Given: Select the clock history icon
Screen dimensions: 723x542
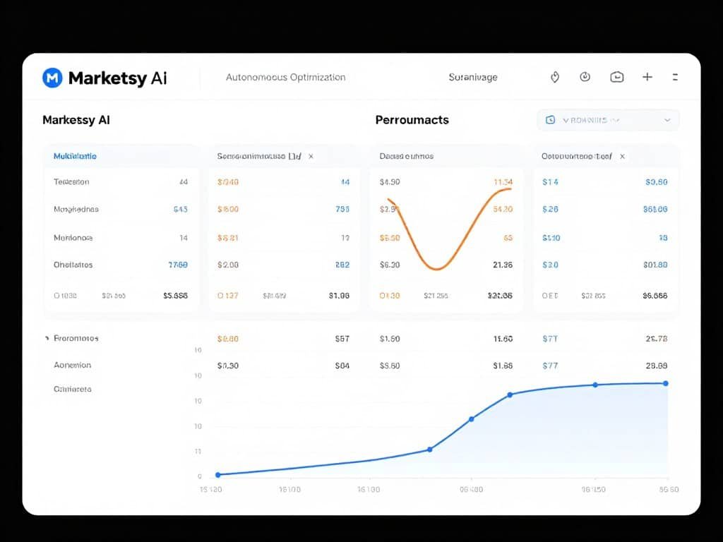Looking at the screenshot, I should point(585,77).
